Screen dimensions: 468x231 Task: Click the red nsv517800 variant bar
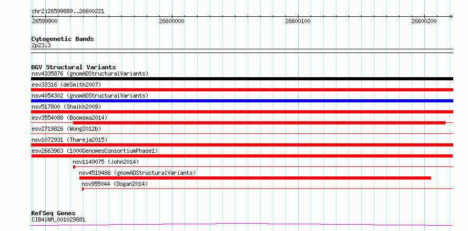click(242, 112)
